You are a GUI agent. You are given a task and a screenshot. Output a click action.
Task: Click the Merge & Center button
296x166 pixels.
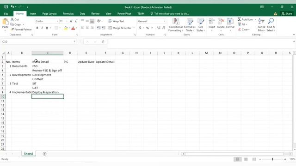[x=120, y=28]
